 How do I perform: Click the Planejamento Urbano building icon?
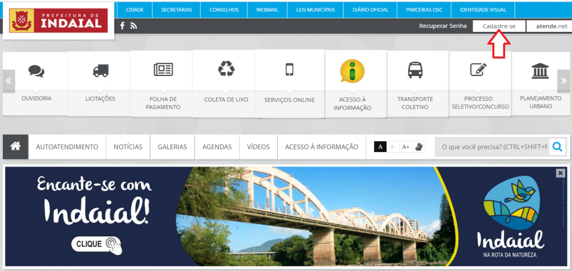coord(540,71)
